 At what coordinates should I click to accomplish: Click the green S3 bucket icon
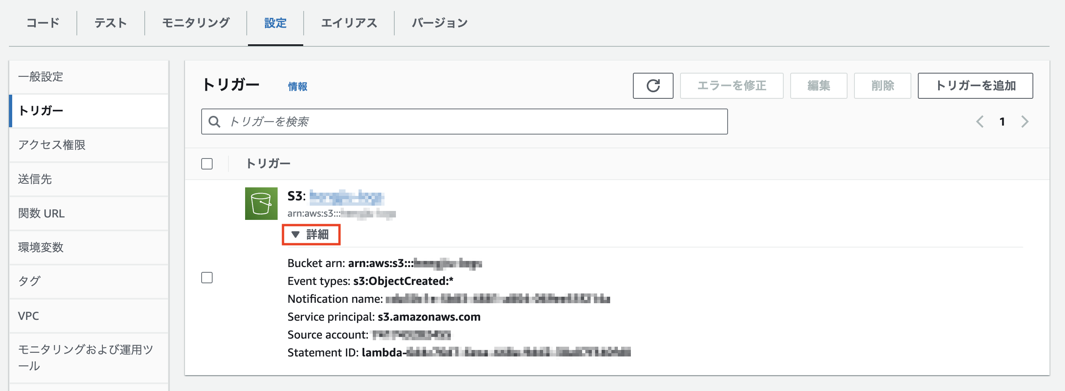tap(261, 203)
